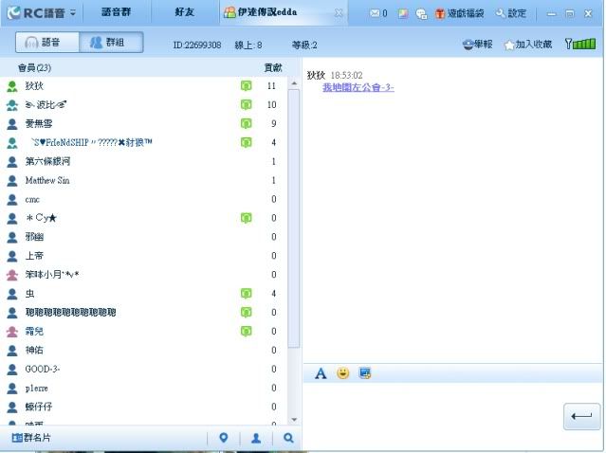The width and height of the screenshot is (606, 453).
Task: Click the report button
Action: [x=479, y=45]
